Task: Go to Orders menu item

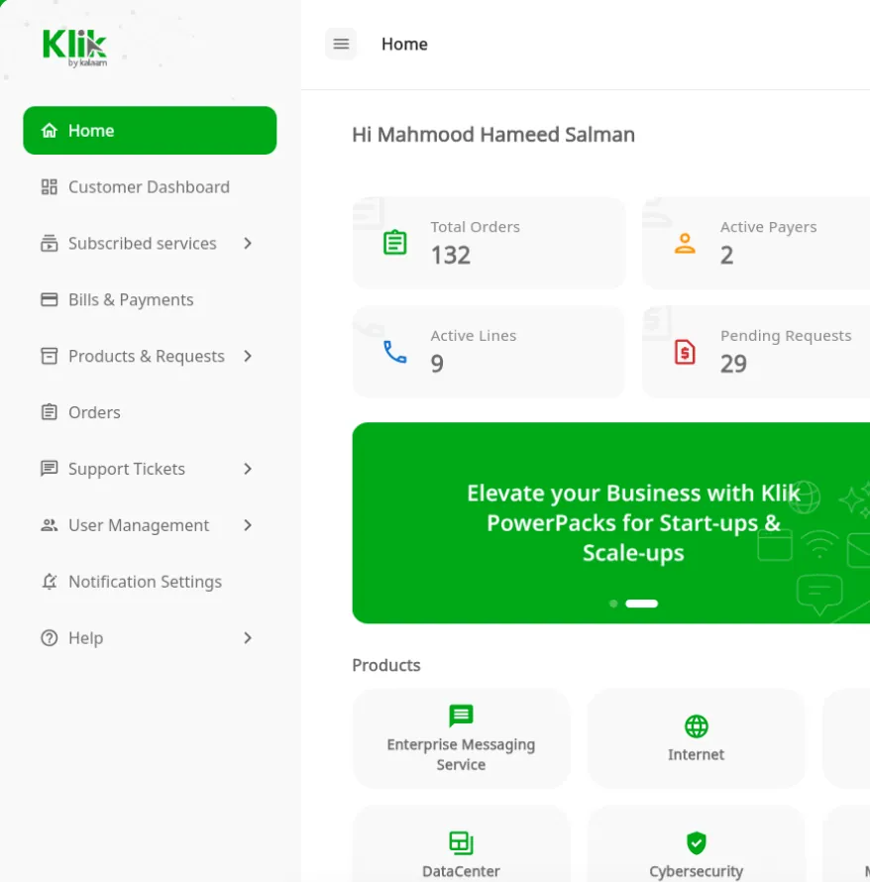Action: [150, 412]
